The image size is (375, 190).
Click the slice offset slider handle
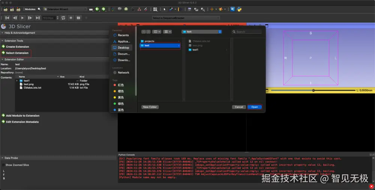(313, 90)
